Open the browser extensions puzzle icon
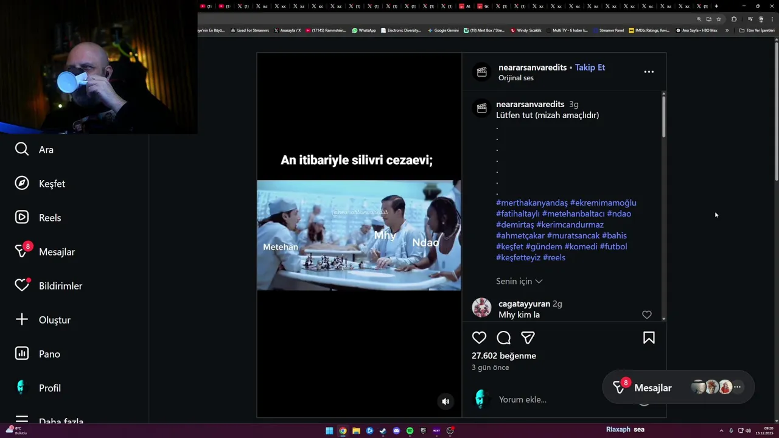The height and width of the screenshot is (438, 779). pos(734,19)
